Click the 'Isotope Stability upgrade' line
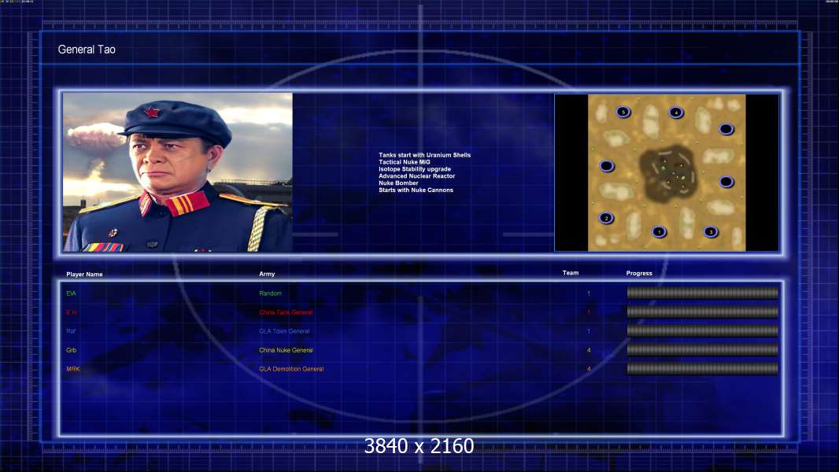 click(415, 169)
